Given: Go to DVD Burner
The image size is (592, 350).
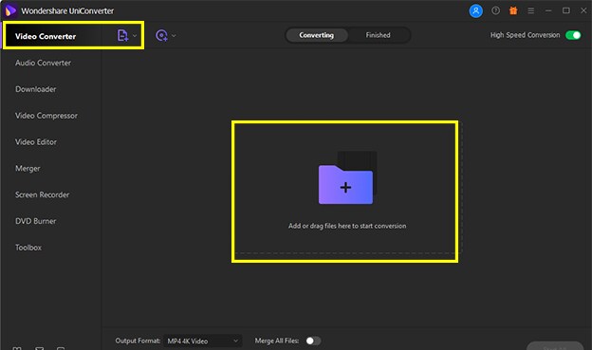Looking at the screenshot, I should tap(35, 221).
